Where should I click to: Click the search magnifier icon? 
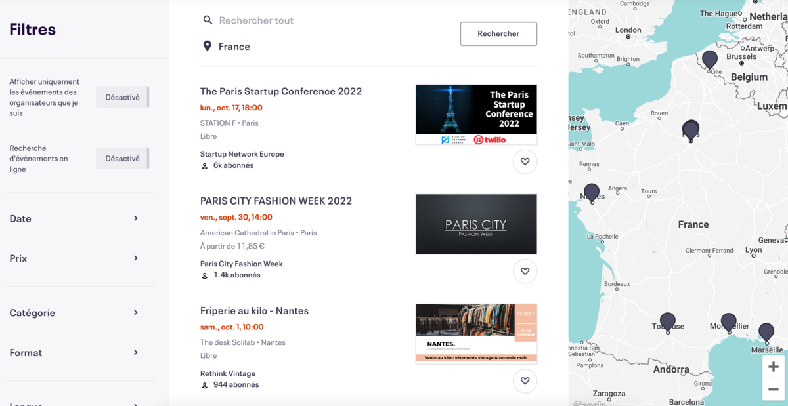(208, 20)
